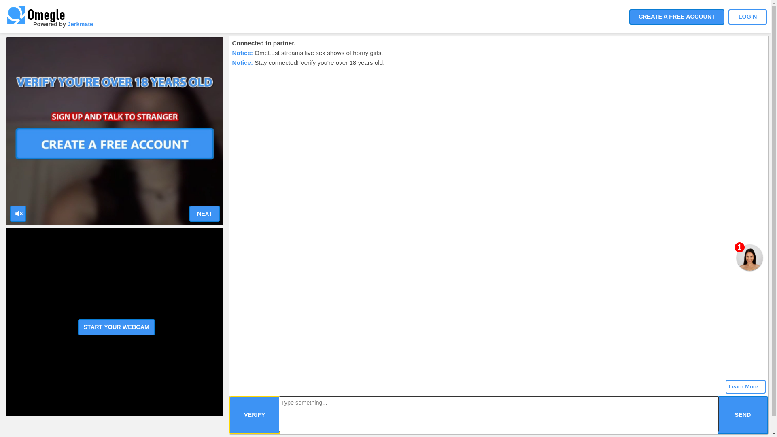Open the Learn More link
This screenshot has height=437, width=777.
(x=745, y=387)
